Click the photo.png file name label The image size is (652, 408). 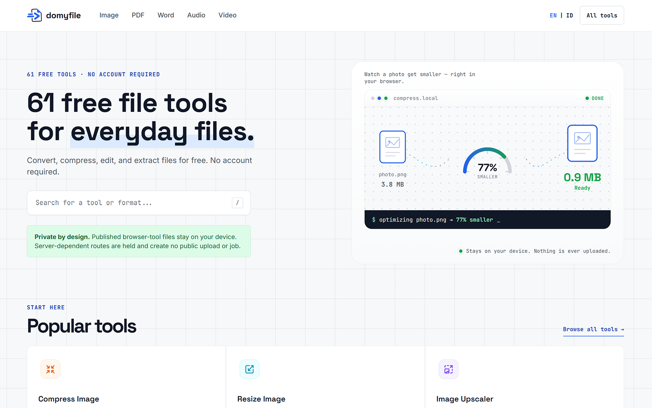(392, 175)
